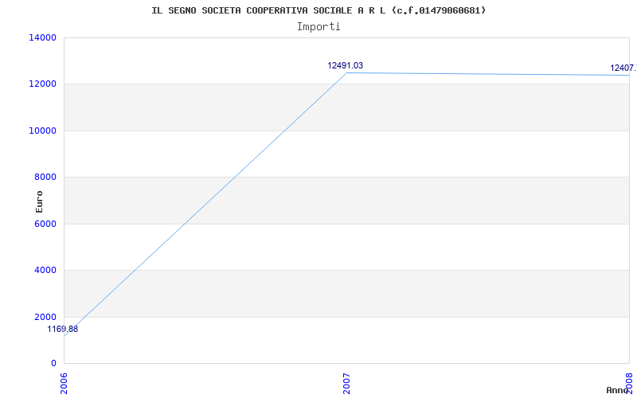The image size is (637, 398).
Task: Click the 2007 x-axis label
Action: pyautogui.click(x=346, y=382)
